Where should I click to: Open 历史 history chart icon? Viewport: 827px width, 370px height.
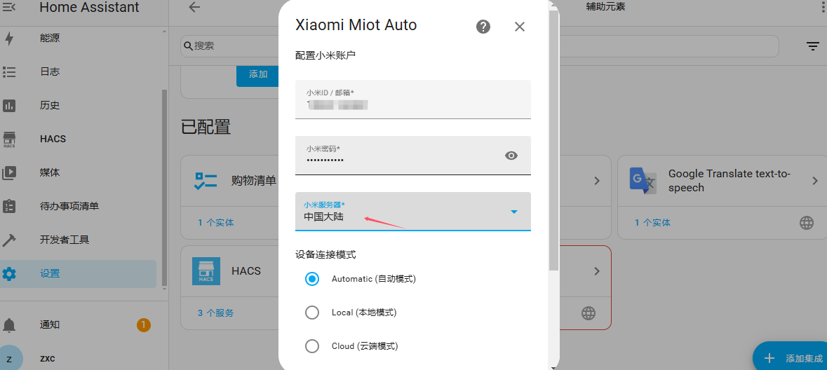(9, 105)
